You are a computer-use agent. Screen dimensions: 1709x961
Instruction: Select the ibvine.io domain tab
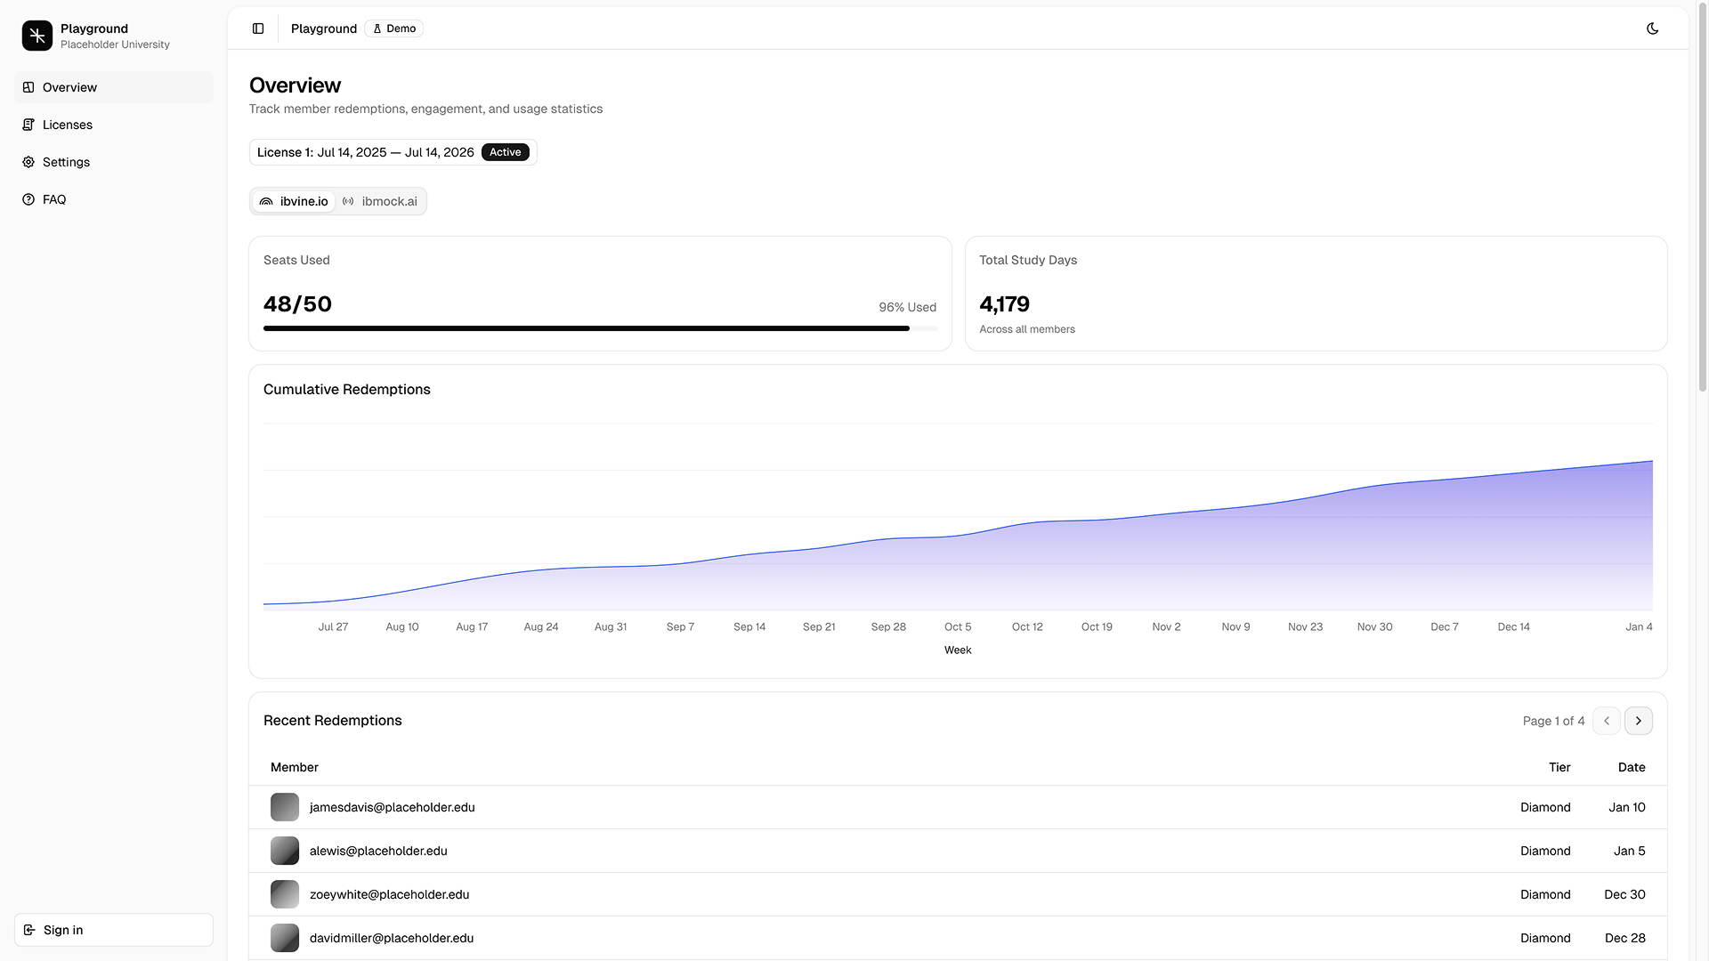click(293, 201)
